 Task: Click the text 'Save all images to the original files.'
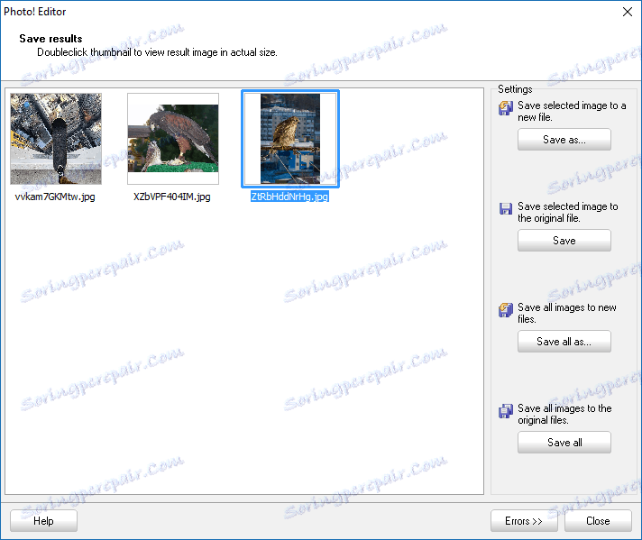564,414
